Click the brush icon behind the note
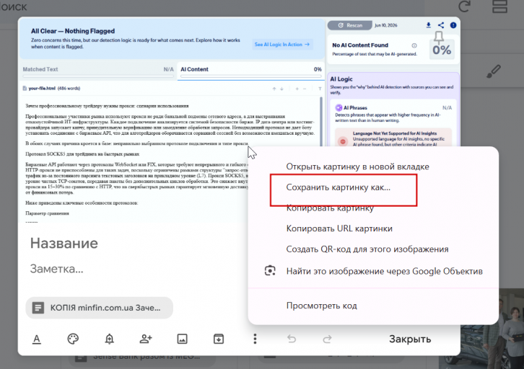524x369 pixels. click(493, 71)
